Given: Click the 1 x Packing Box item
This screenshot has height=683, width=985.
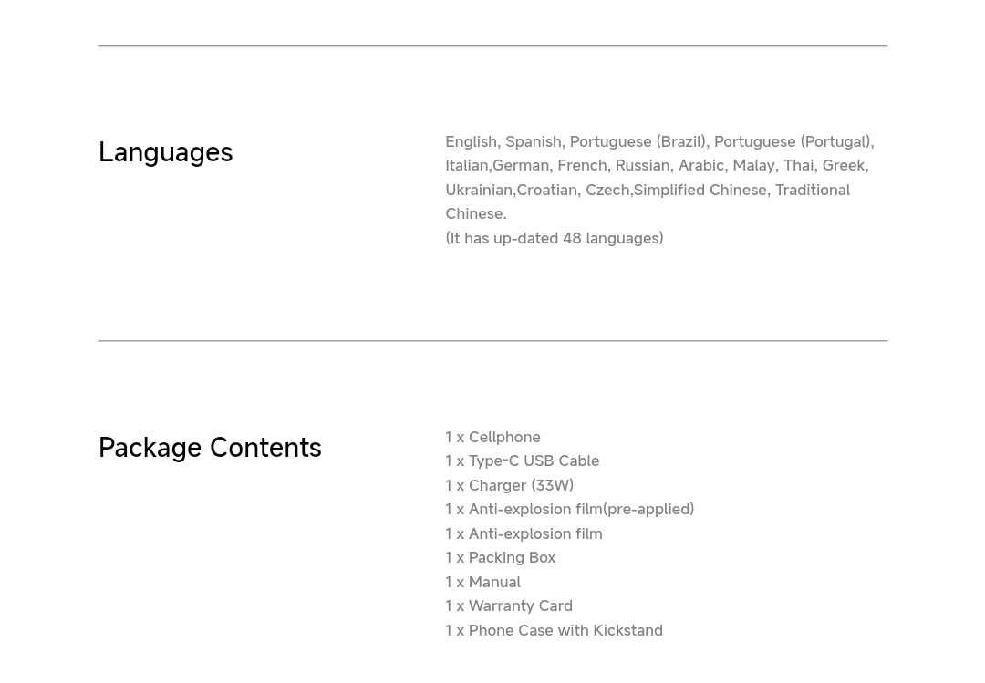Looking at the screenshot, I should click(x=500, y=558).
